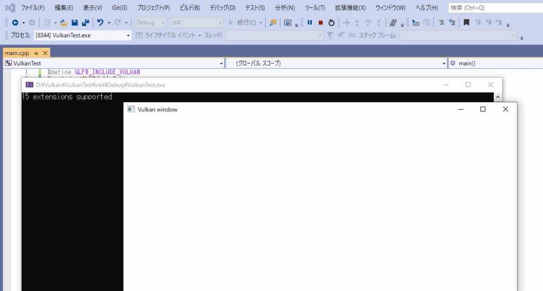Open the Window (ウィンドウ) menu
The height and width of the screenshot is (291, 543).
[390, 7]
